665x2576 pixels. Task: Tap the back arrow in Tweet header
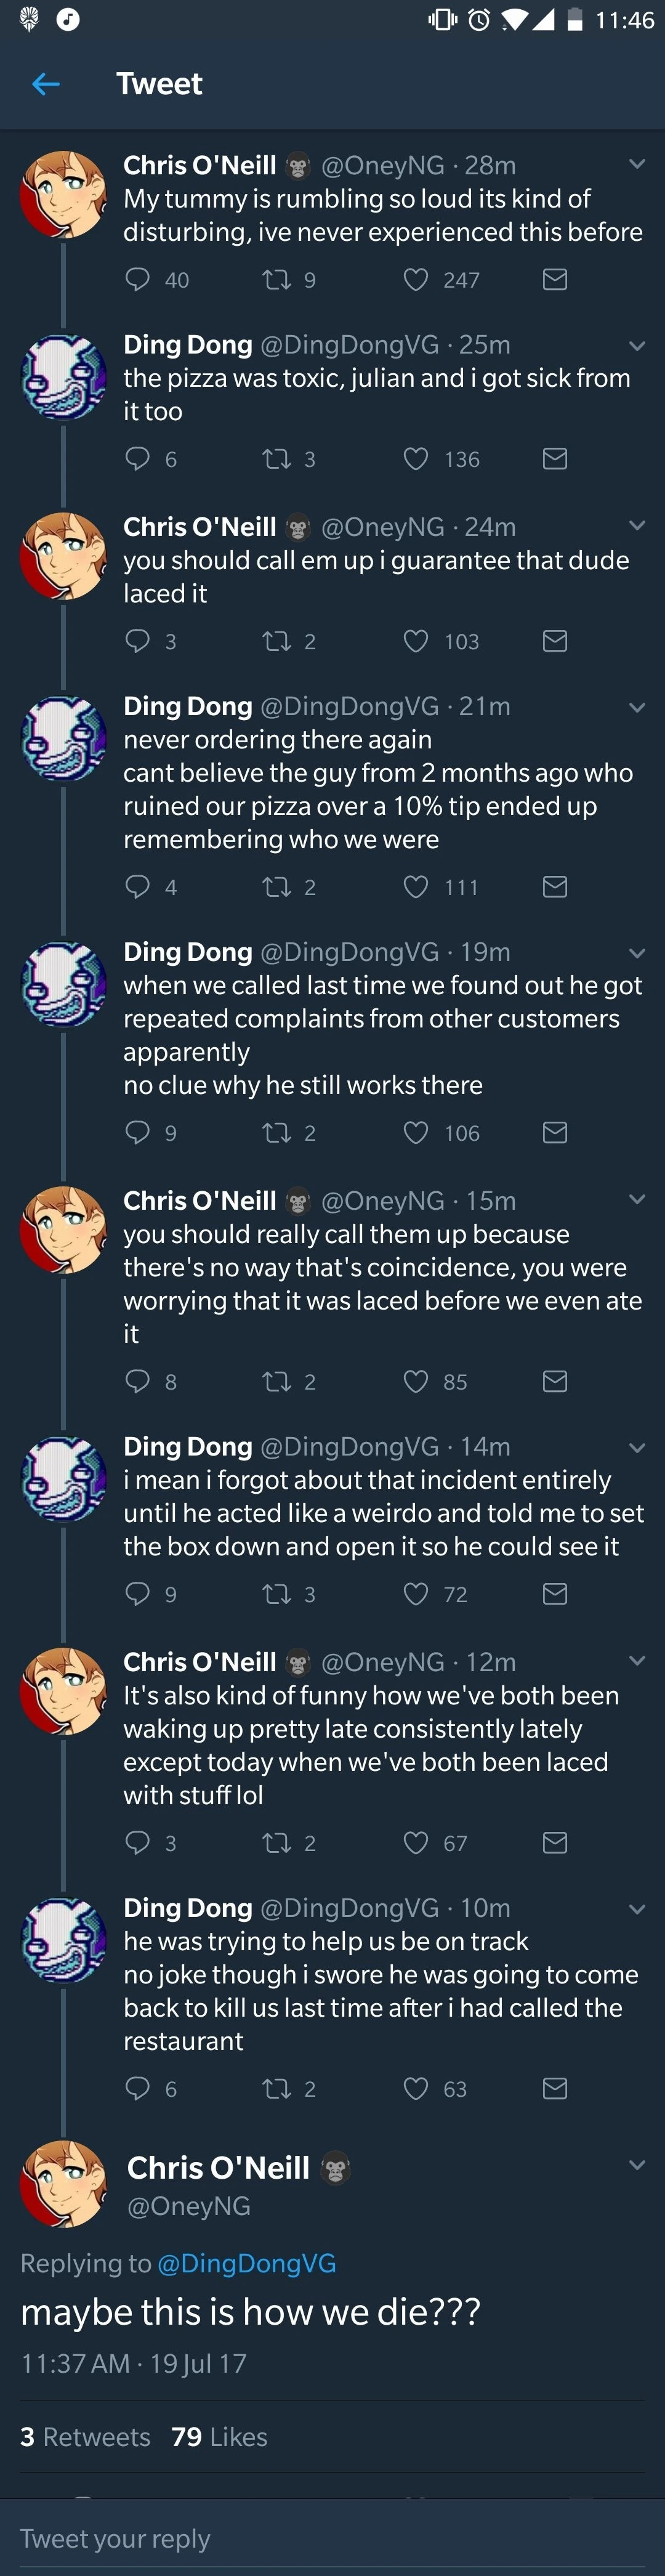[46, 84]
